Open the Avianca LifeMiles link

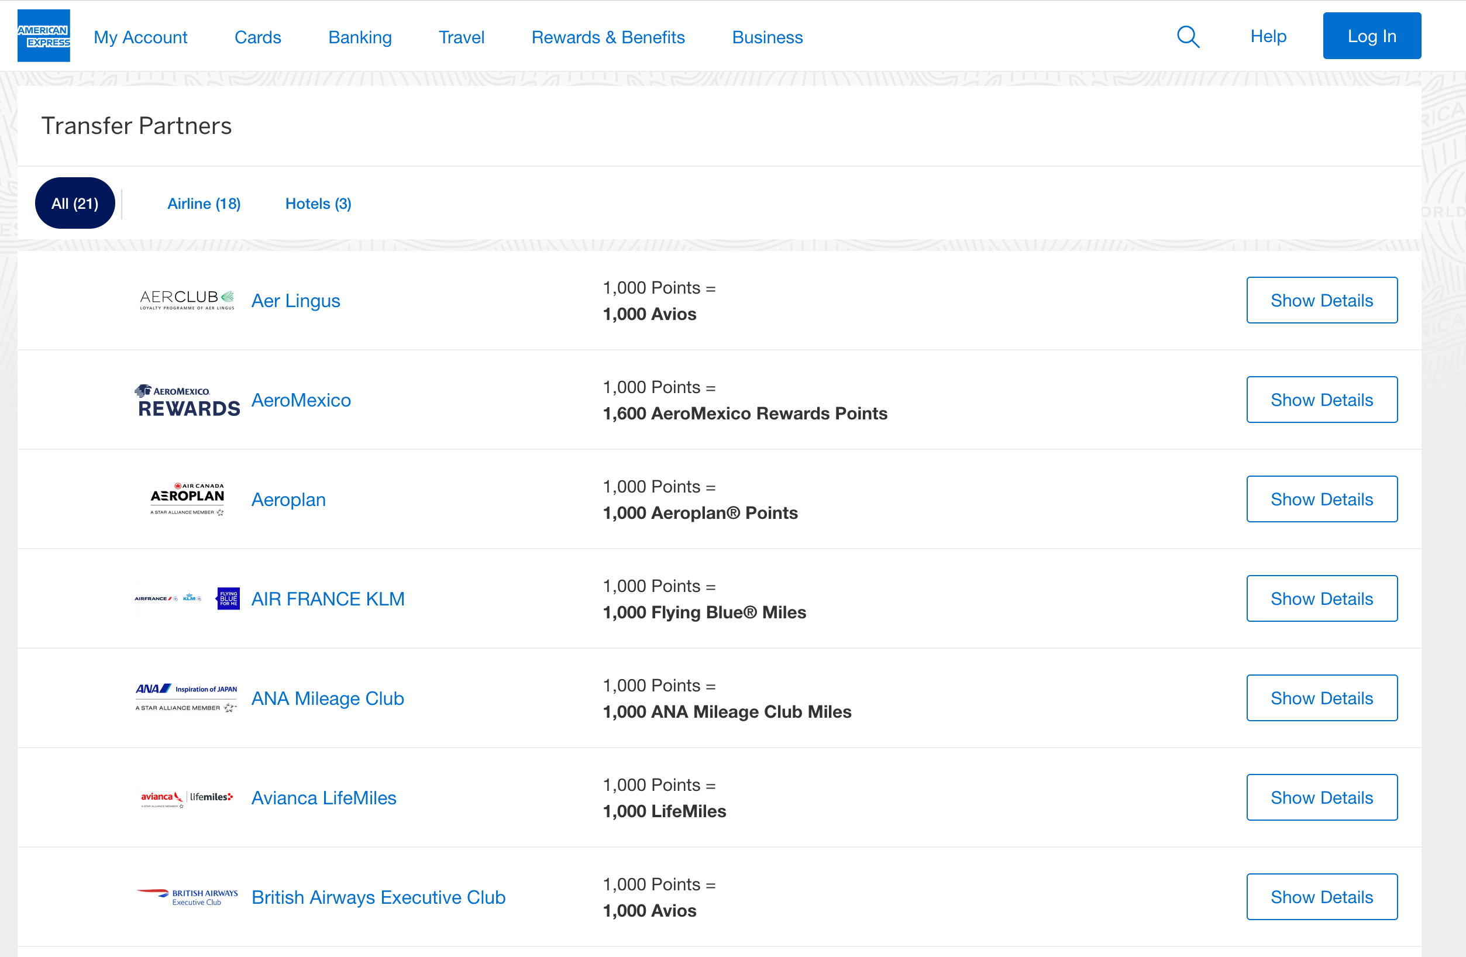(x=324, y=797)
